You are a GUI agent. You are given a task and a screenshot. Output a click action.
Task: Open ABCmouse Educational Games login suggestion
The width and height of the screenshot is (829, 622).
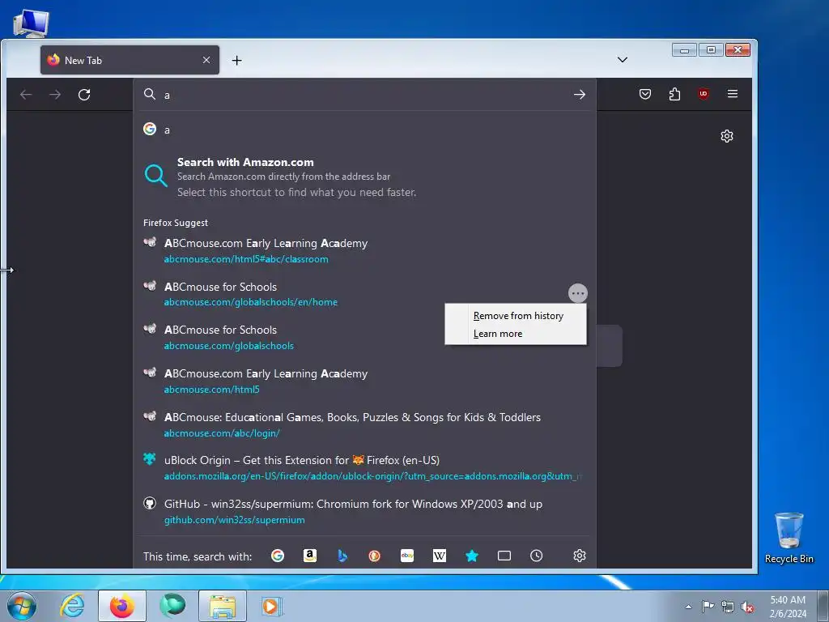click(x=365, y=424)
